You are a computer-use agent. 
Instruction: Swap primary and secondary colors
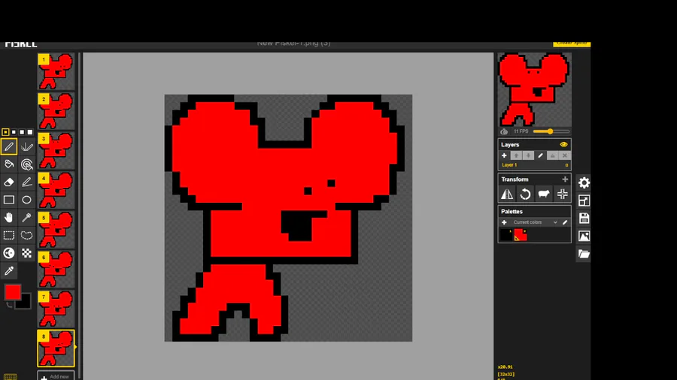[x=8, y=305]
